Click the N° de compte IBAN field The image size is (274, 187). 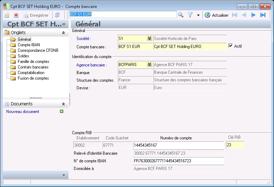[178, 161]
